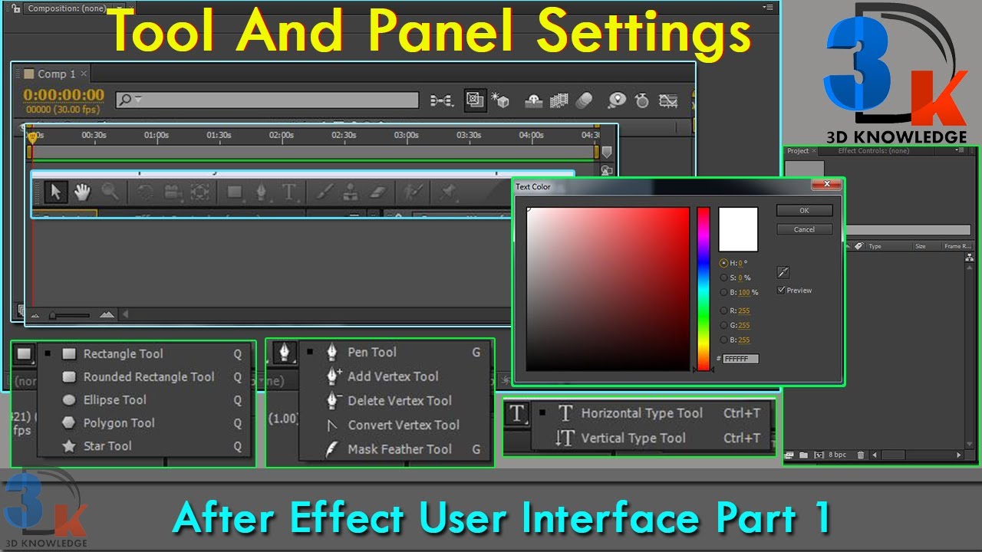Open the Graph Editor
The image size is (982, 552).
pyautogui.click(x=669, y=100)
